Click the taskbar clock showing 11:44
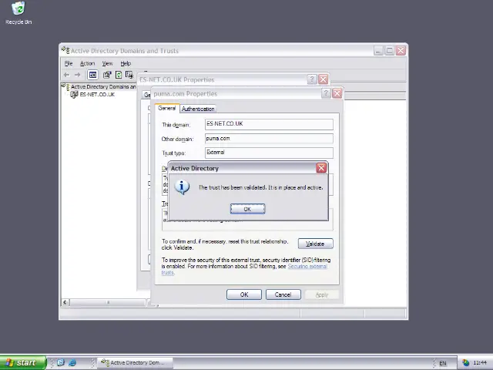 pos(480,363)
